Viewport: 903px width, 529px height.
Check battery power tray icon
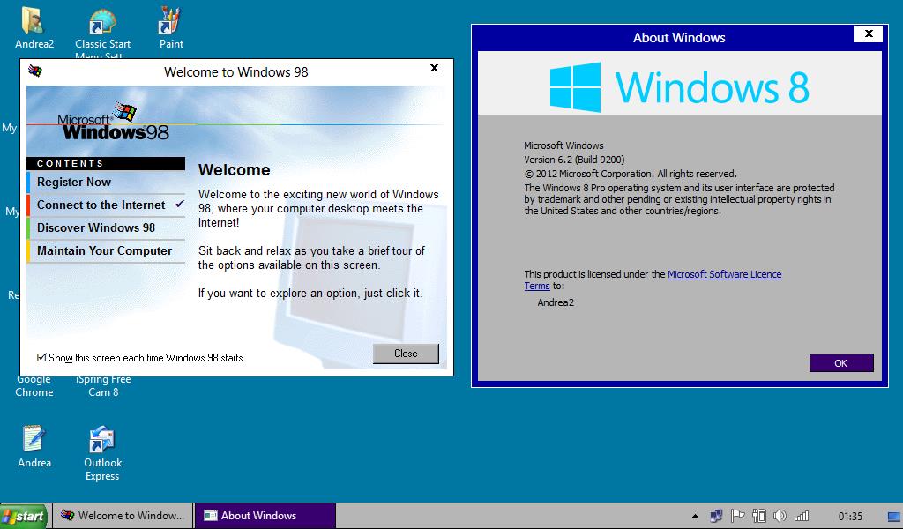[759, 516]
